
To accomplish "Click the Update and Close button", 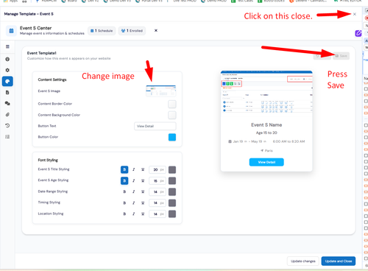I will coord(339,261).
